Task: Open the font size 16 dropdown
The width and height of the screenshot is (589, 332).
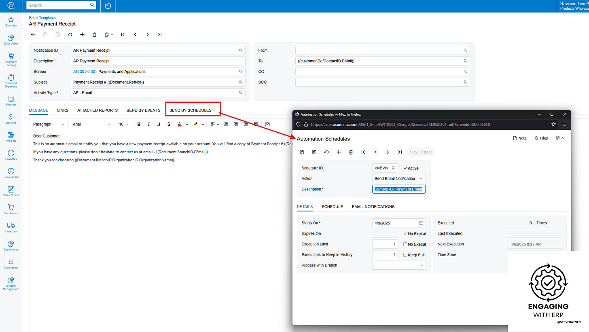Action: 124,125
